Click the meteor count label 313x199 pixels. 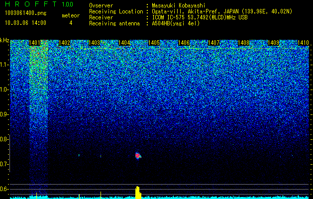point(71,15)
